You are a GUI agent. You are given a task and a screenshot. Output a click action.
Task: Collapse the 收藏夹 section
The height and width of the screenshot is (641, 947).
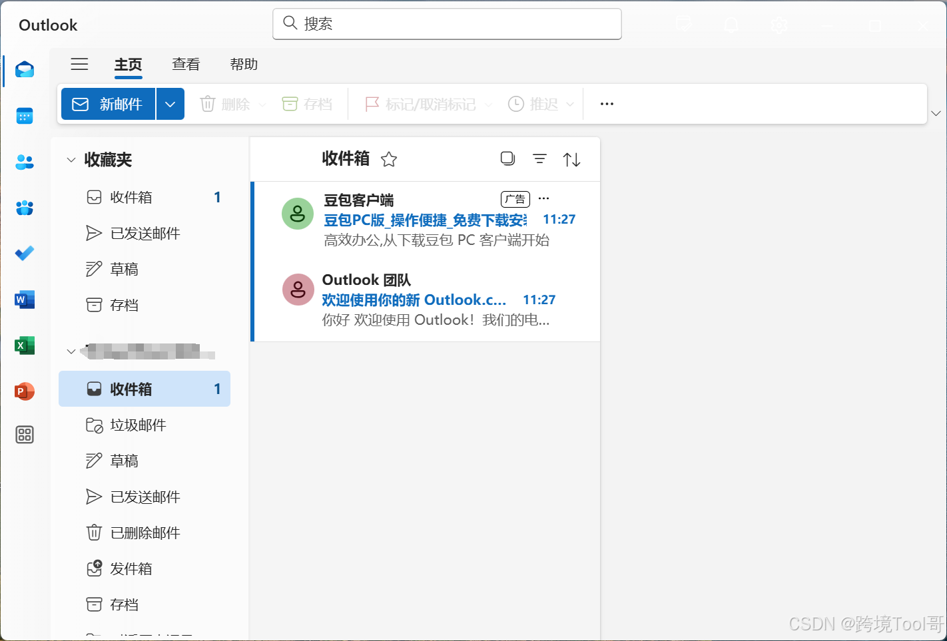pos(71,160)
